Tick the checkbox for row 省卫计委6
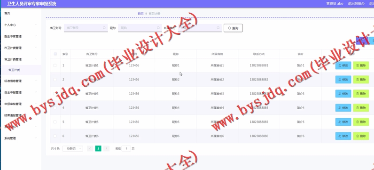Screen dimensions: 374x170 55,136
